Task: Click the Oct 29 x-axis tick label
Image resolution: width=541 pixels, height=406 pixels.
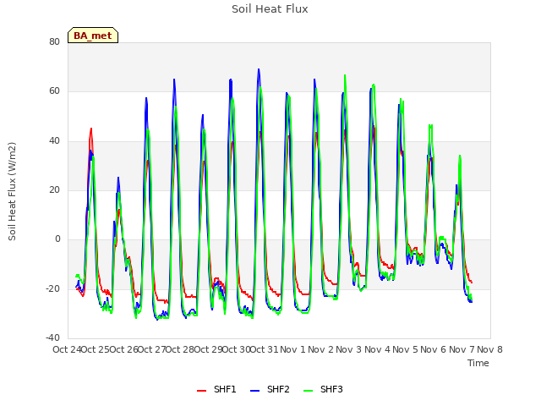Action: 209,349
